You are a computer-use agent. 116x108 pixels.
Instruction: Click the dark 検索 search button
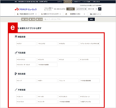(x=91, y=19)
